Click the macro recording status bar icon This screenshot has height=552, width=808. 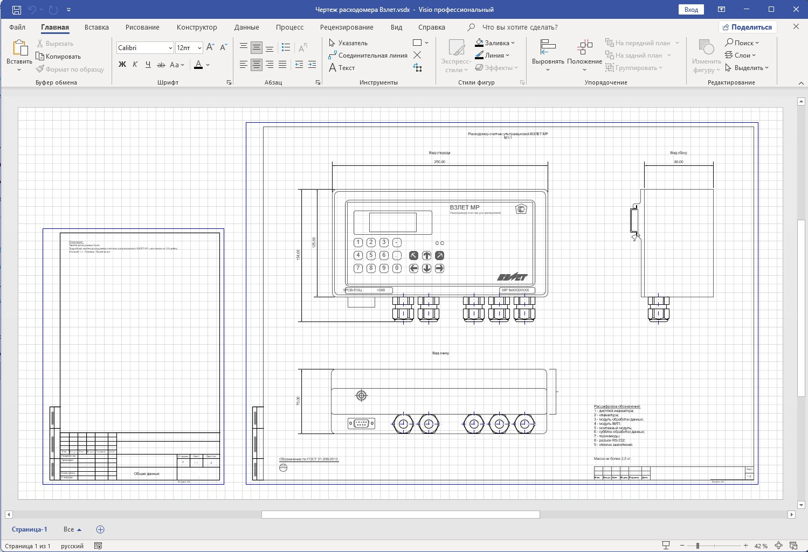(98, 546)
